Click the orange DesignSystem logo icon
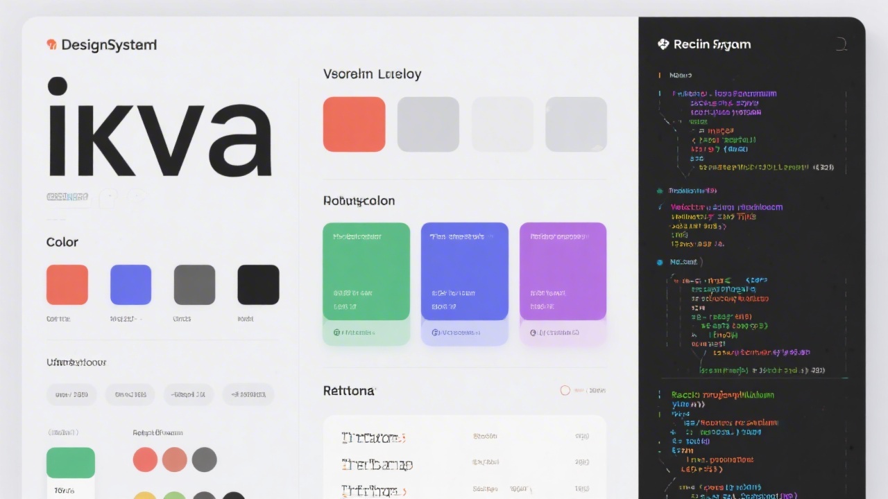Viewport: 888px width, 499px height. pyautogui.click(x=51, y=44)
